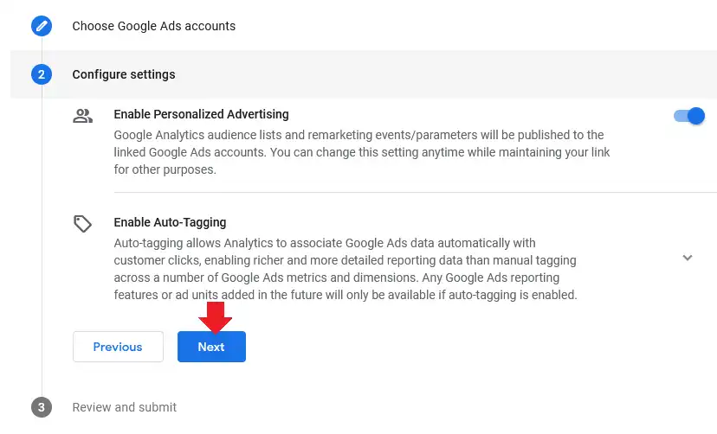
Task: Click the step 2 circle icon
Action: click(42, 74)
